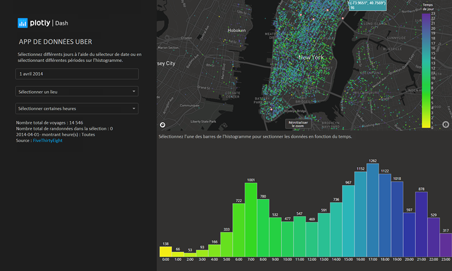Select the 9:00 histogram bar with 532
This screenshot has width=452, height=271.
coord(275,237)
